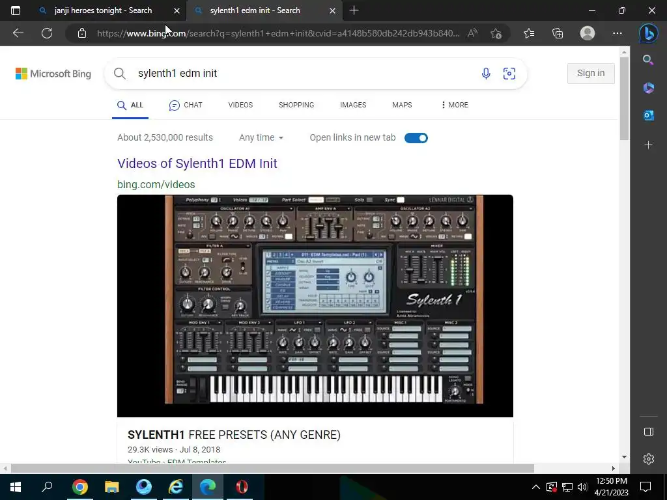Switch to the CHAT tab
Viewport: 667px width, 500px height.
coord(186,105)
